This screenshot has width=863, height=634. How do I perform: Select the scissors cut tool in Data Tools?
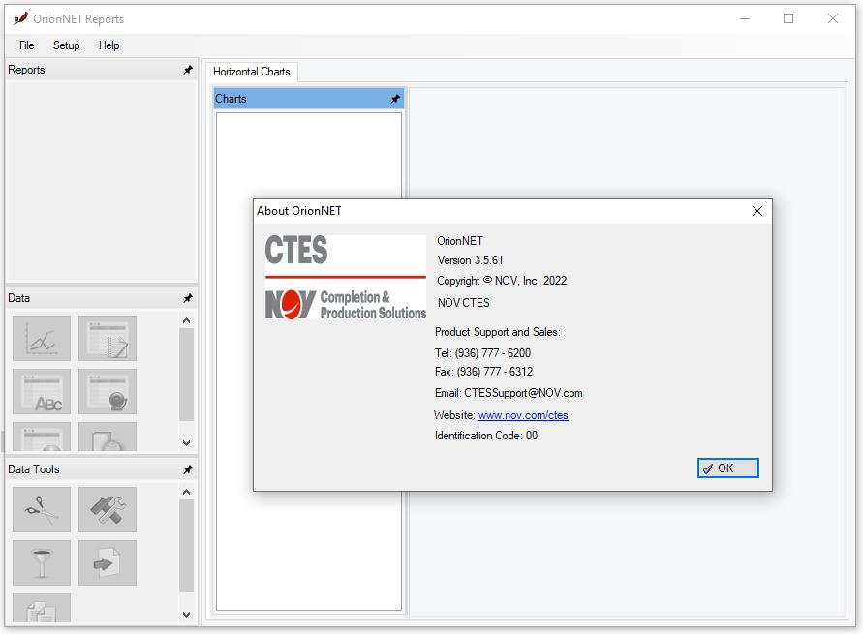coord(42,509)
